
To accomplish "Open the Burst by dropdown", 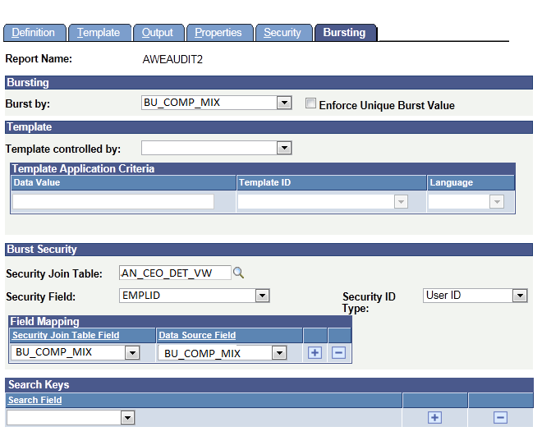I will tap(284, 103).
